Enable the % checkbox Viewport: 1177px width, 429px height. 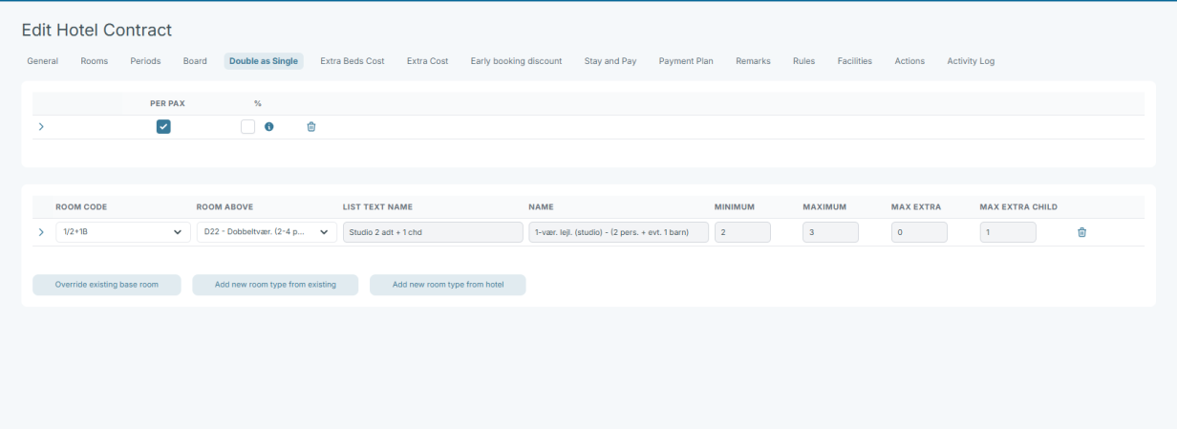248,127
